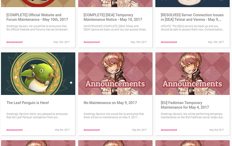Click Announcement tag under Server Connection Issues post
The width and height of the screenshot is (232, 146).
[169, 42]
